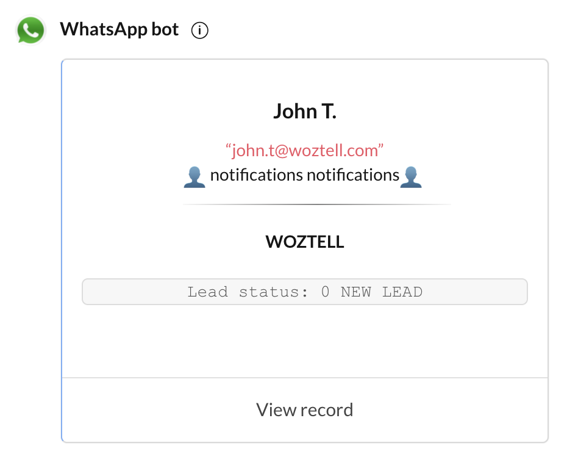The height and width of the screenshot is (465, 567).
Task: Click the opening quotation mark before email
Action: 229,146
